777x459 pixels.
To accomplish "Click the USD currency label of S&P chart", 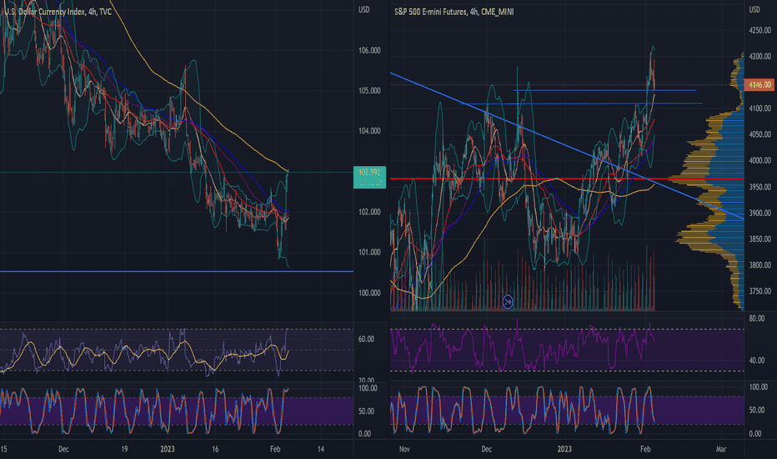I will 754,9.
